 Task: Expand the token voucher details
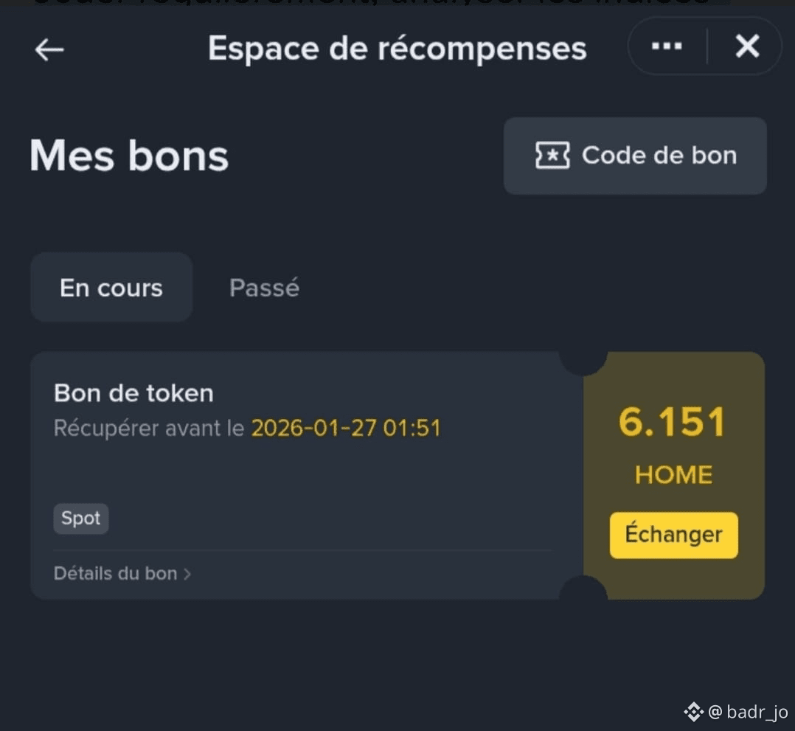pyautogui.click(x=122, y=573)
